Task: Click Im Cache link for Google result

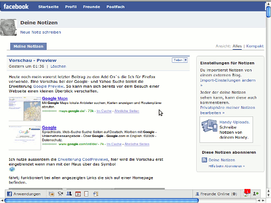Action: [x=114, y=144]
